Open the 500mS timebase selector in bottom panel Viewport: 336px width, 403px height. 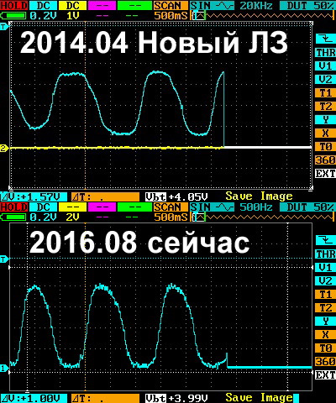pyautogui.click(x=171, y=217)
